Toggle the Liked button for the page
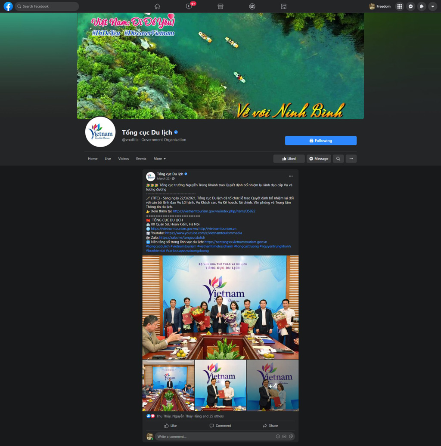The image size is (441, 446). [x=289, y=159]
